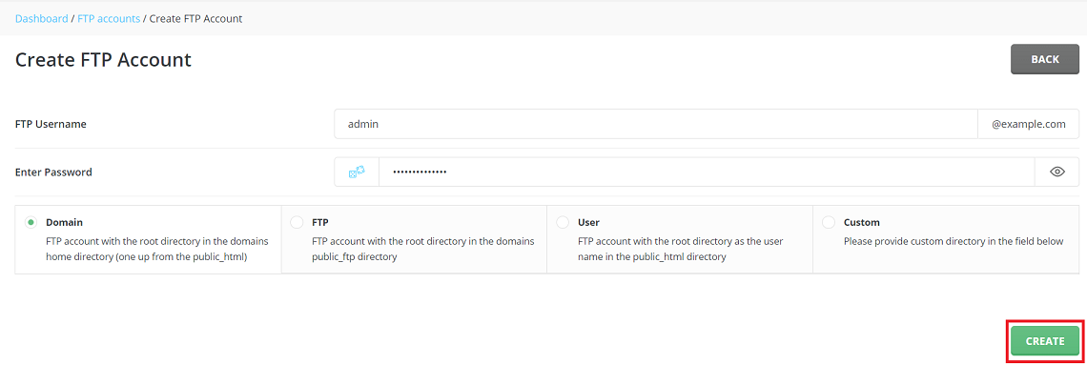
Task: Click the green CREATE button
Action: (x=1045, y=340)
